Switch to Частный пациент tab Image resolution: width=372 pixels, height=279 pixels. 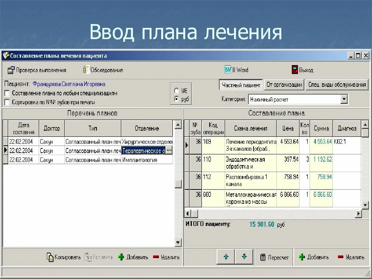[x=241, y=85]
